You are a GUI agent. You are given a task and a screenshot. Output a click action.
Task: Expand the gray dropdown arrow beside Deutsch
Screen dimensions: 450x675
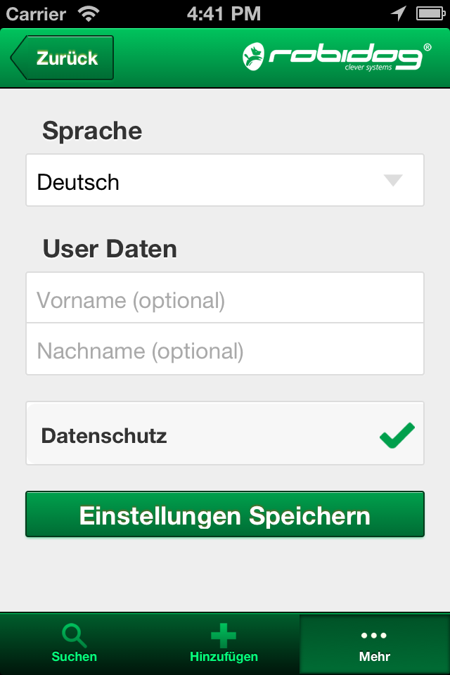pos(393,180)
